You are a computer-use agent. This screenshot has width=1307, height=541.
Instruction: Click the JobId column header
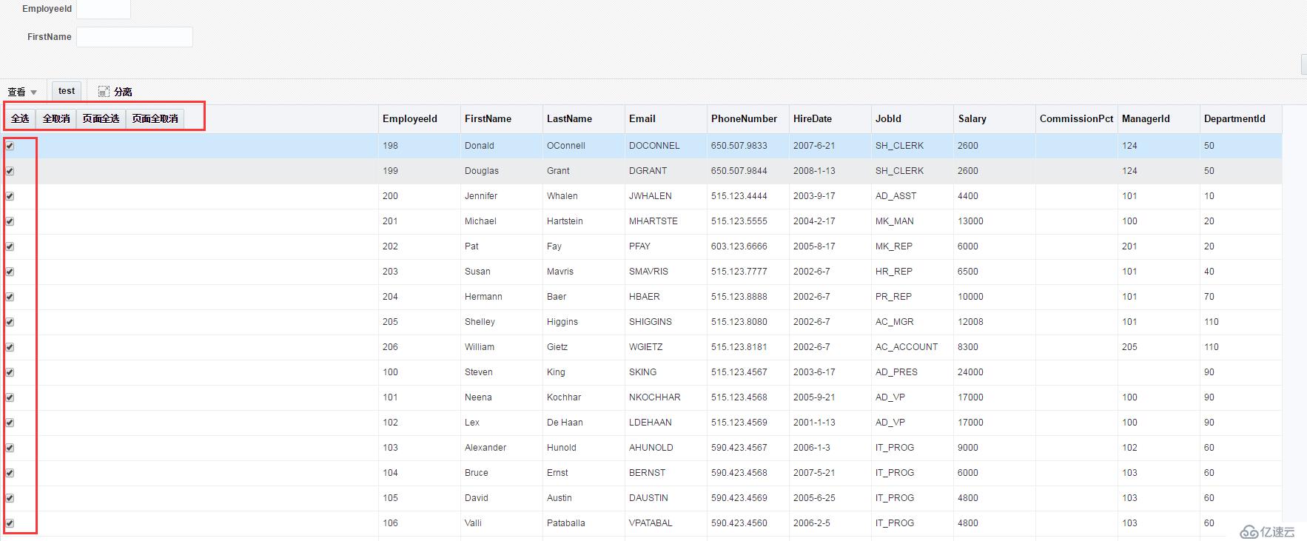tap(912, 119)
